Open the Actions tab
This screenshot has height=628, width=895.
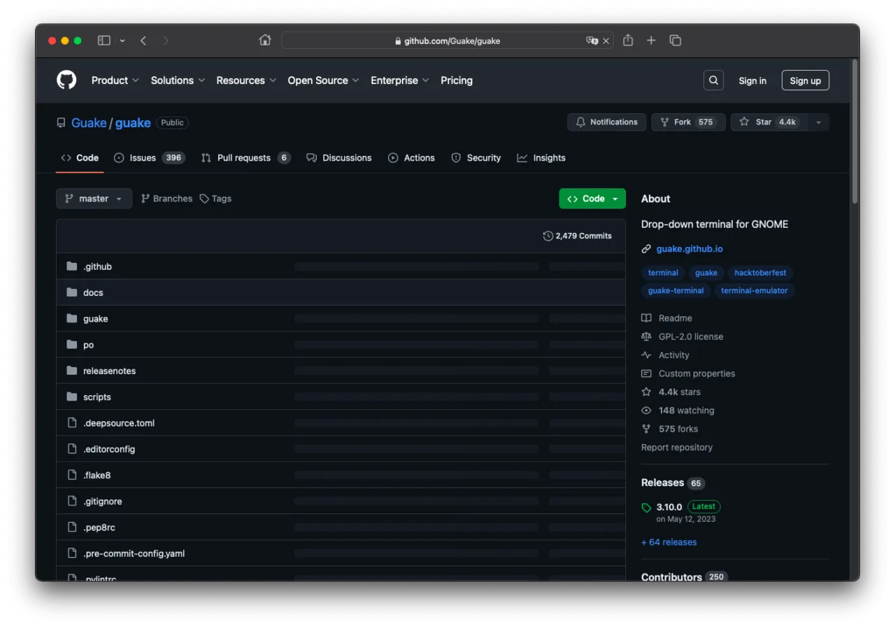pyautogui.click(x=411, y=158)
